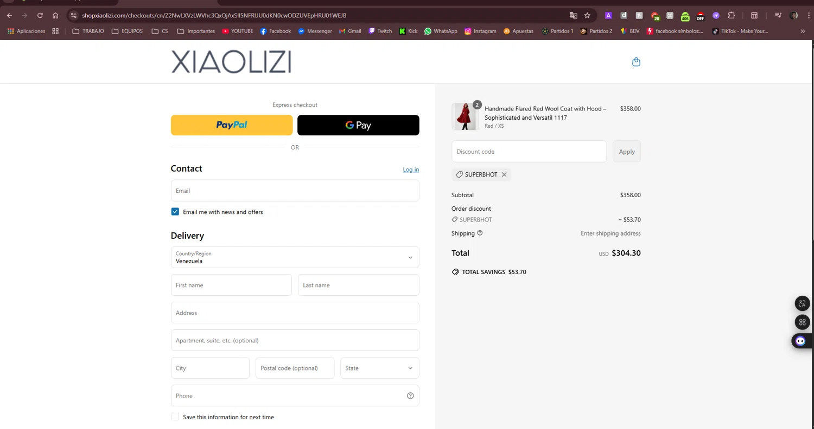Open the Extensions puzzle menu
Viewport: 814px width, 429px height.
click(x=731, y=16)
